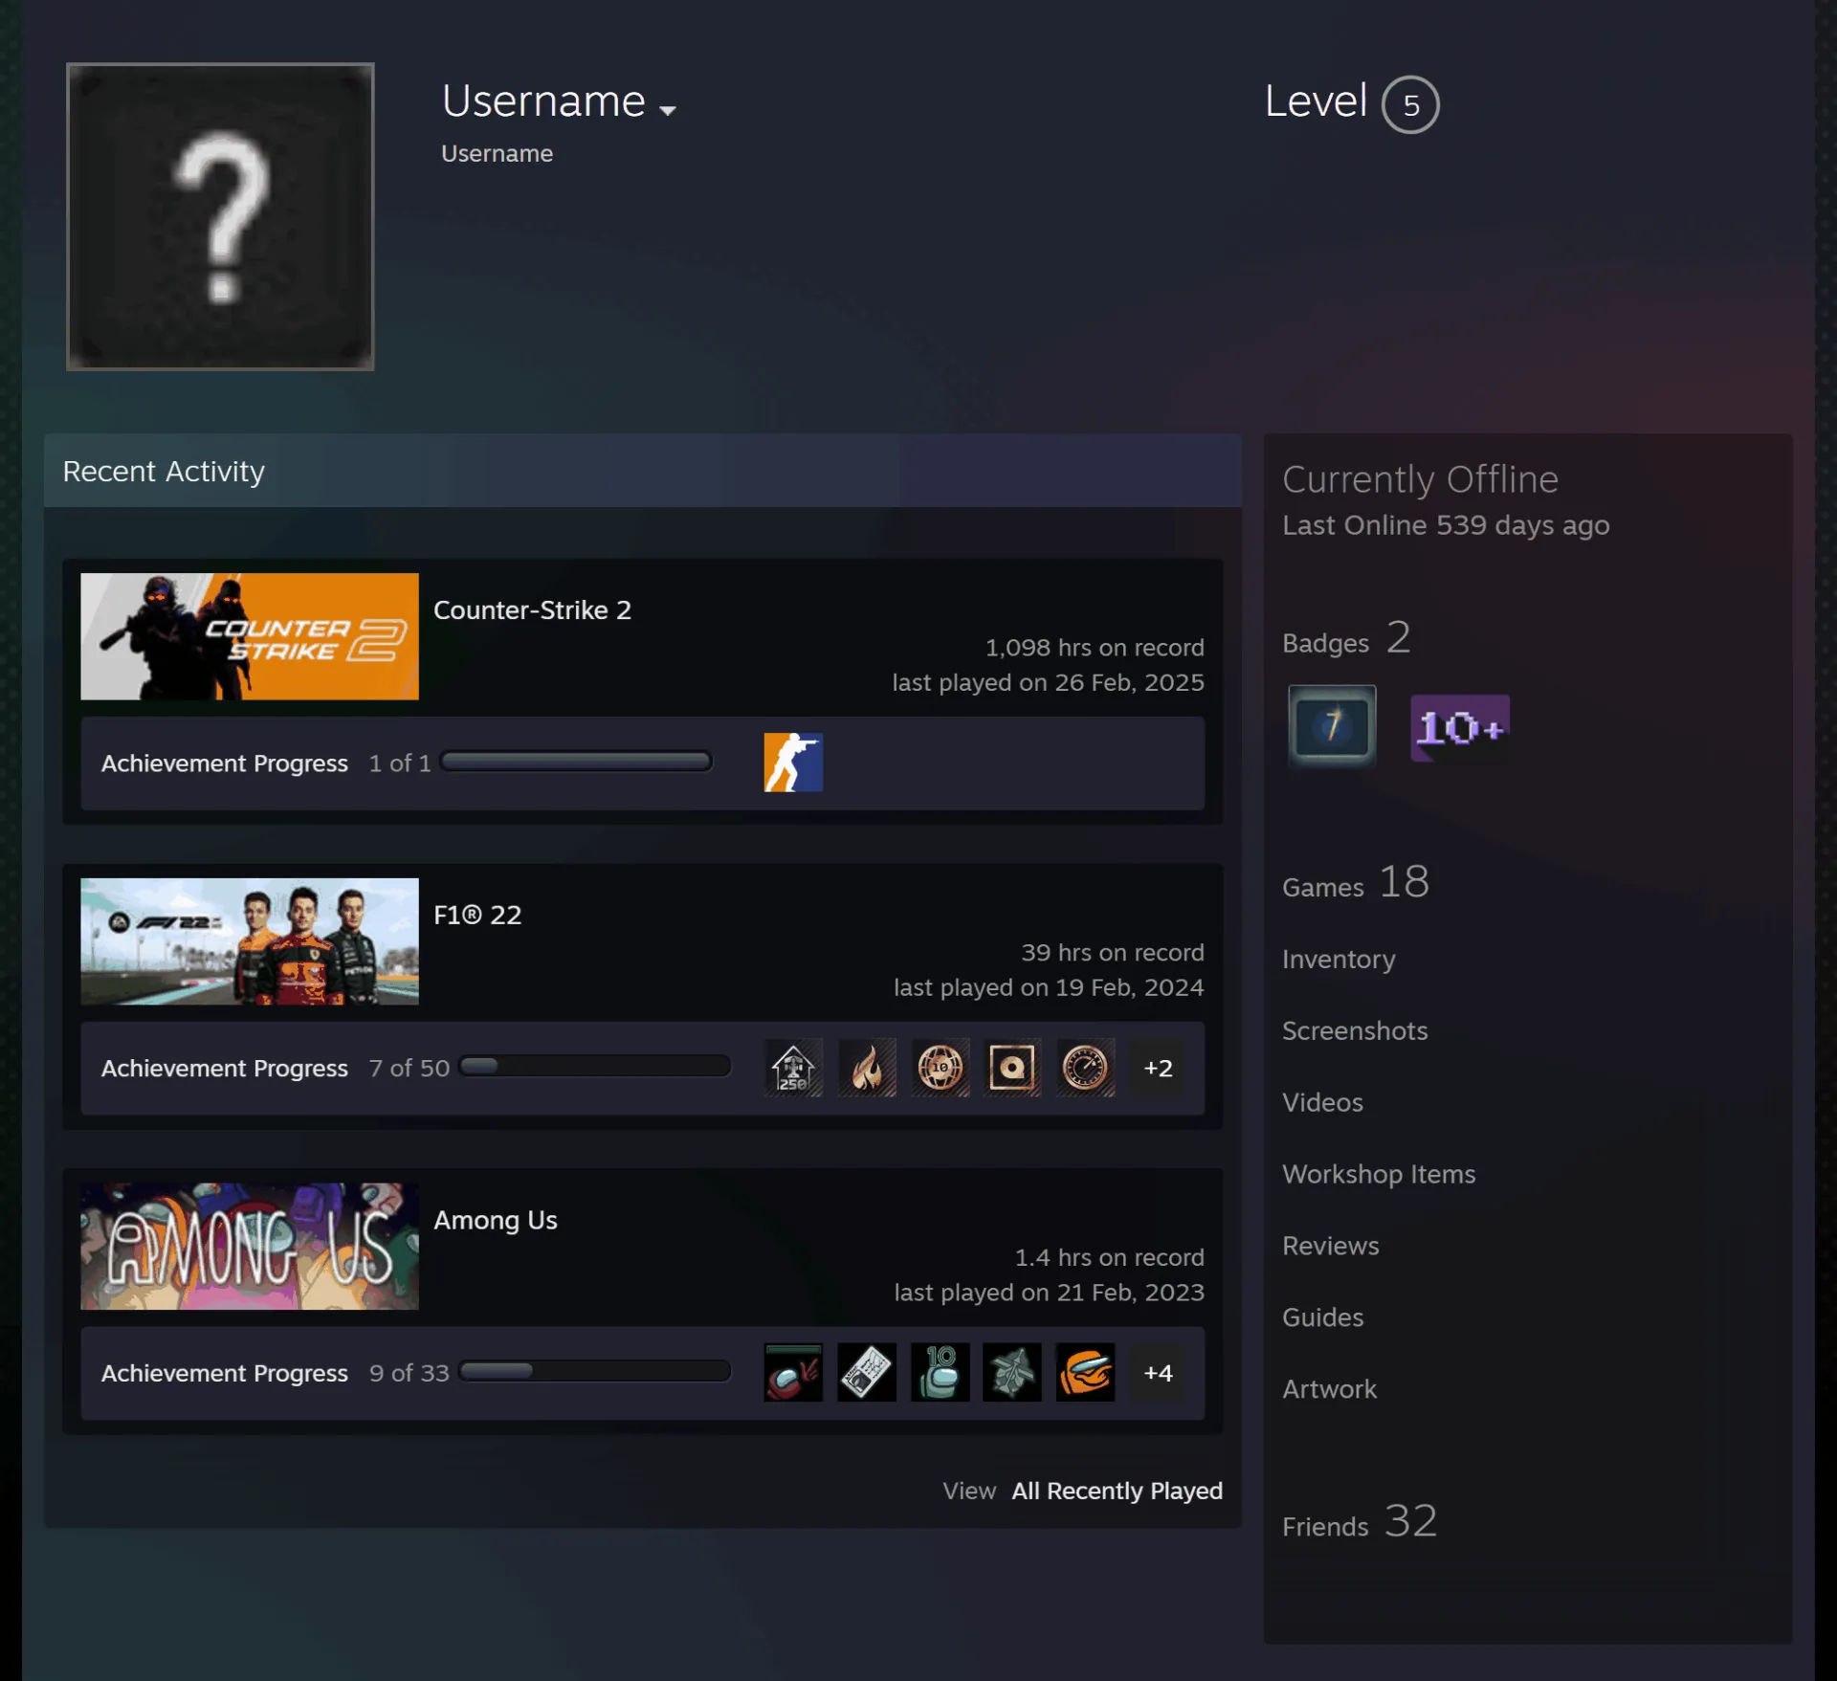Click the Among Us leaf achievement icon
The height and width of the screenshot is (1681, 1837).
[x=1012, y=1373]
